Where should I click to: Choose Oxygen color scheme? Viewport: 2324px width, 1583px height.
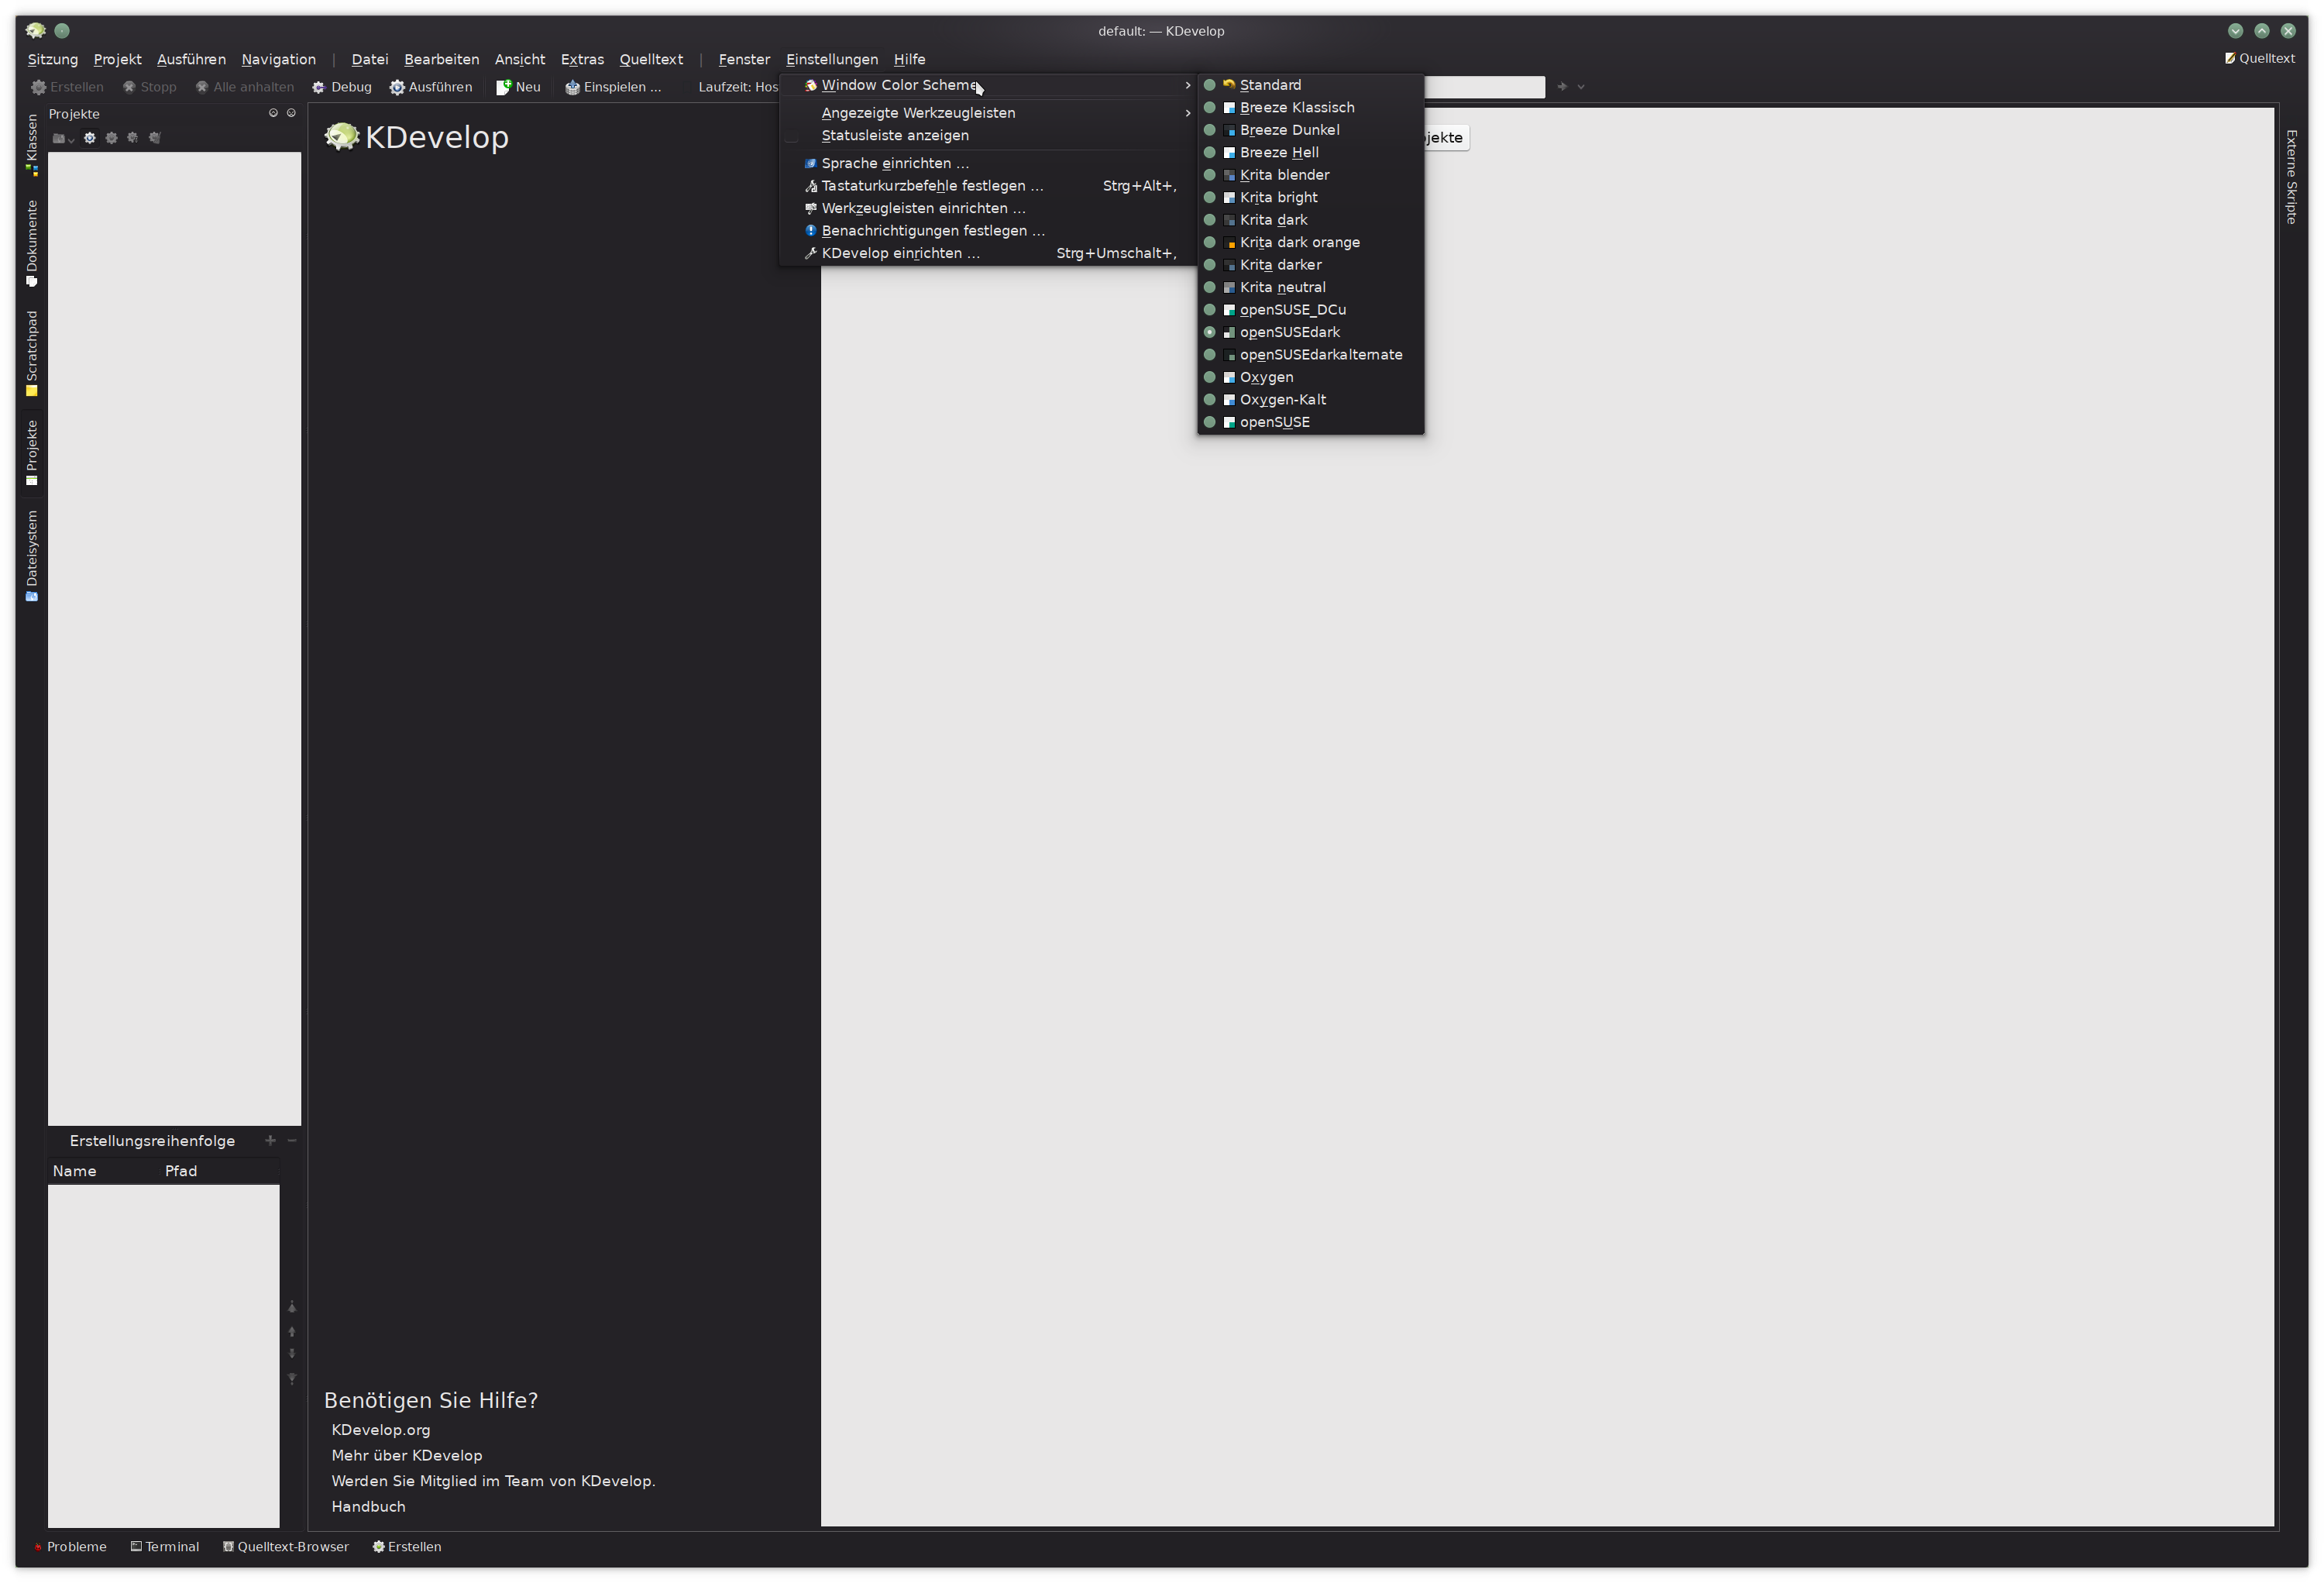[x=1310, y=377]
